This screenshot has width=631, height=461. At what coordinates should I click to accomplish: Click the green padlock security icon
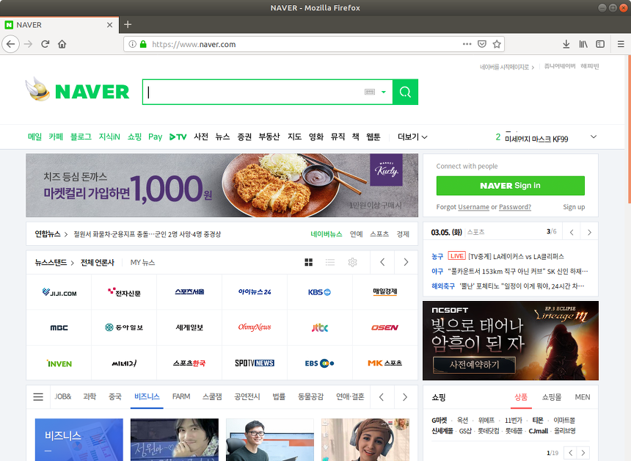pos(143,44)
